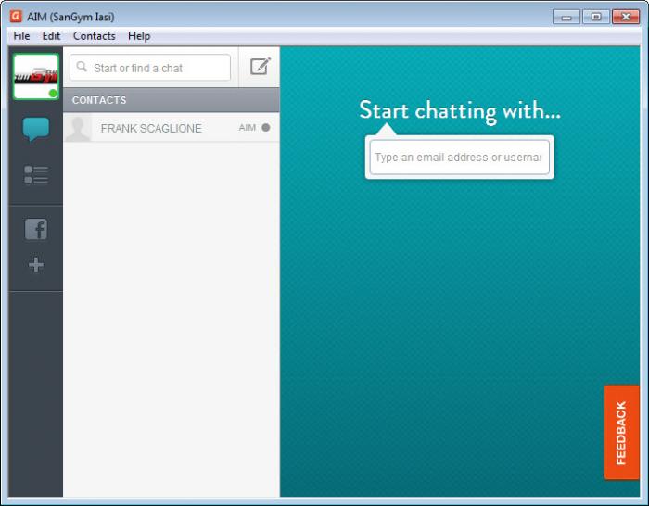Click the AIM logo in the title bar

pyautogui.click(x=16, y=16)
